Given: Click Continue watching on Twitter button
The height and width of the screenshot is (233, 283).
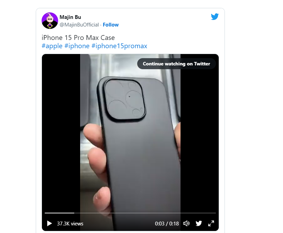Looking at the screenshot, I should [x=176, y=64].
